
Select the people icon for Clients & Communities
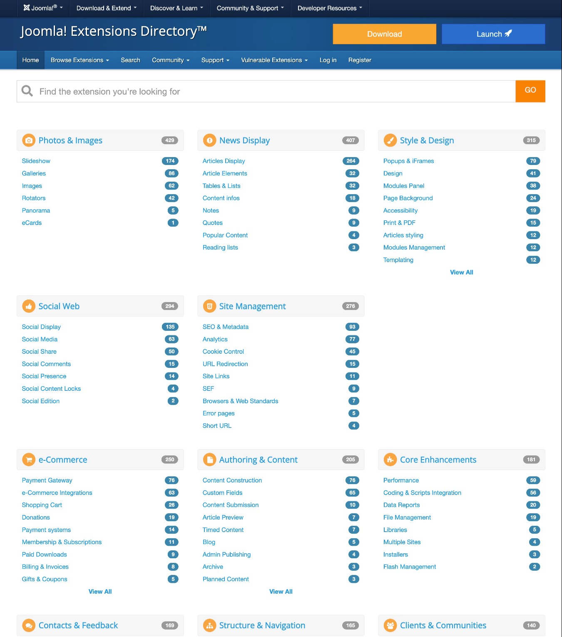[x=390, y=625]
